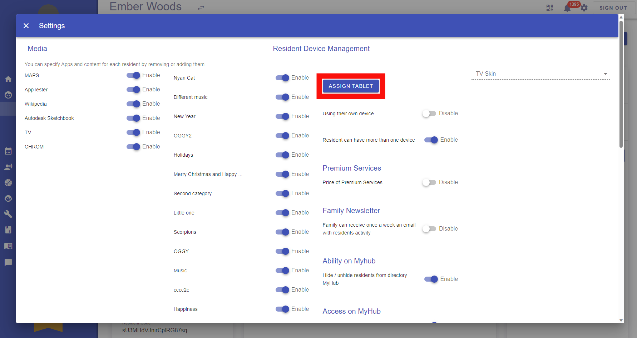This screenshot has height=338, width=637.
Task: Disable the Wikipedia app toggle
Action: pos(133,104)
